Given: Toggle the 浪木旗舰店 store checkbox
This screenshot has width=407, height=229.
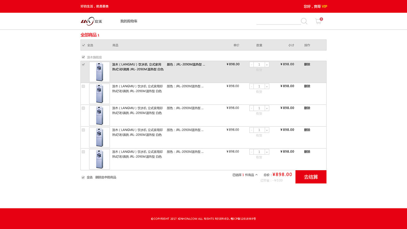Looking at the screenshot, I should click(x=83, y=57).
